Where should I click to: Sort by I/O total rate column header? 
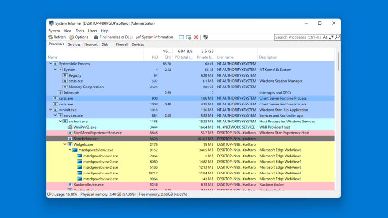[184, 54]
